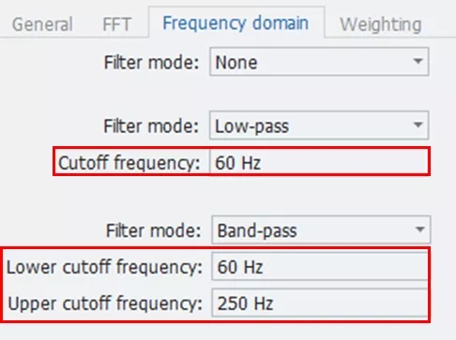Screen dimensions: 456x340
Task: Click the 'Upper cutoff frequency:' label
Action: [x=105, y=303]
